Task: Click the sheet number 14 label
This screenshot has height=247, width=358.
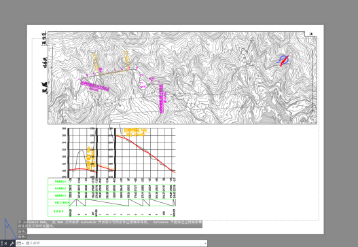Action: 310,34
